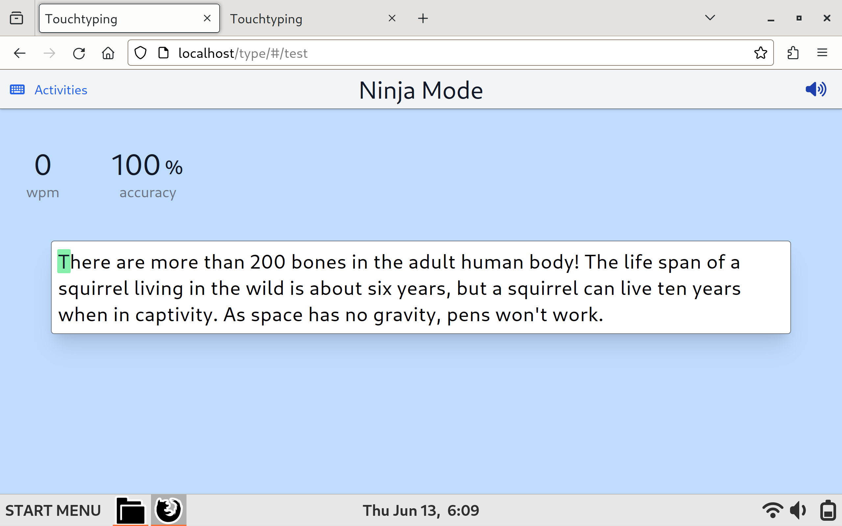
Task: Open the START MENU
Action: [x=53, y=510]
